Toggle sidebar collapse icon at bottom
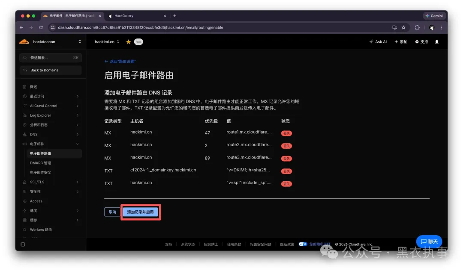 [23, 244]
